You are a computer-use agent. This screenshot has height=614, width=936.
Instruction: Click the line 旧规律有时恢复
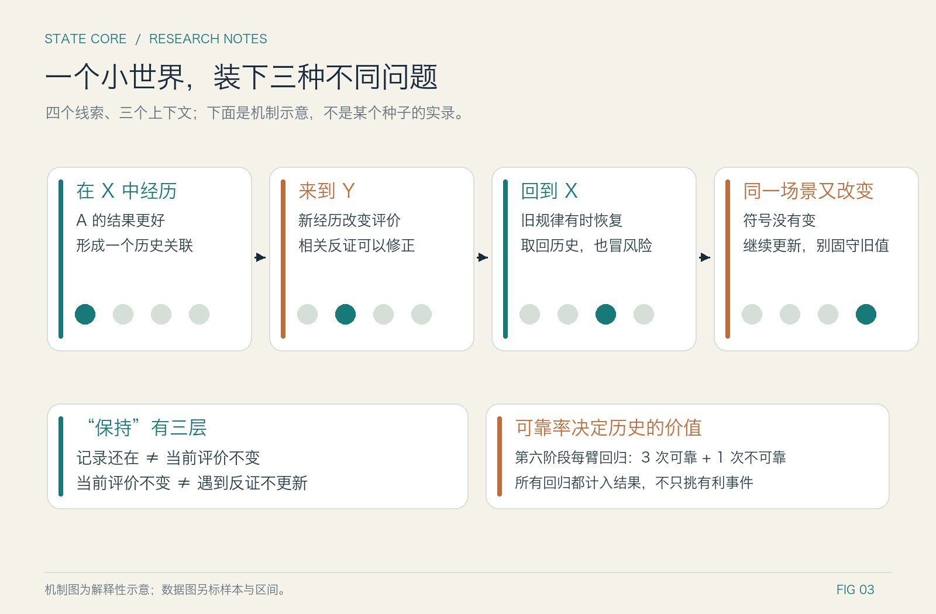pos(572,220)
